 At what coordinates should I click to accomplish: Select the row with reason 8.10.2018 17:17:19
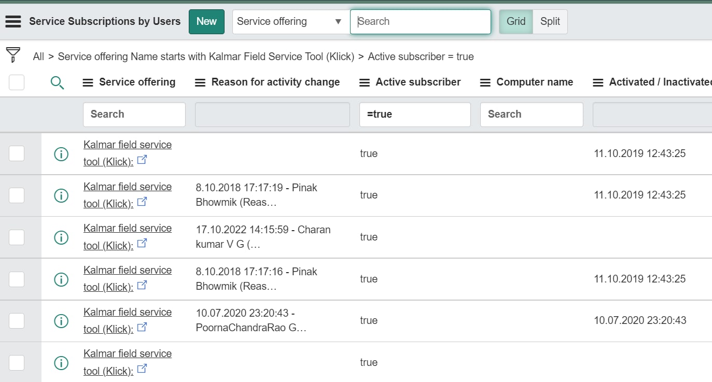click(x=17, y=195)
